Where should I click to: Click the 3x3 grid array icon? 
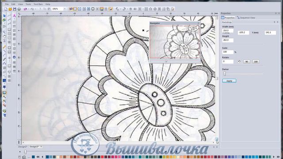(x=146, y=9)
